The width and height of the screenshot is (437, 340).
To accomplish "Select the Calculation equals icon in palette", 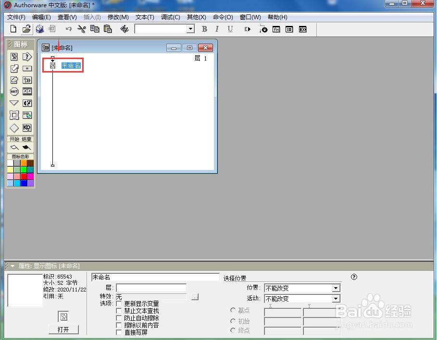I will click(27, 69).
